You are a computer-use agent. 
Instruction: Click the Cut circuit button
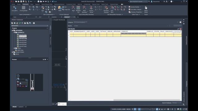[64, 7]
